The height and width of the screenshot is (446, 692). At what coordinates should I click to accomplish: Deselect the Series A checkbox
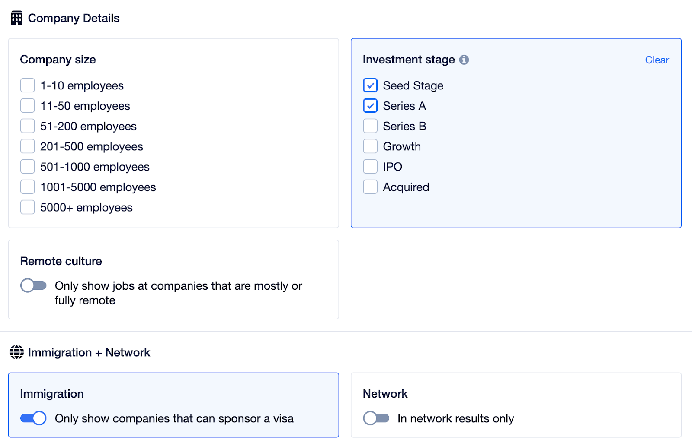[x=370, y=106]
